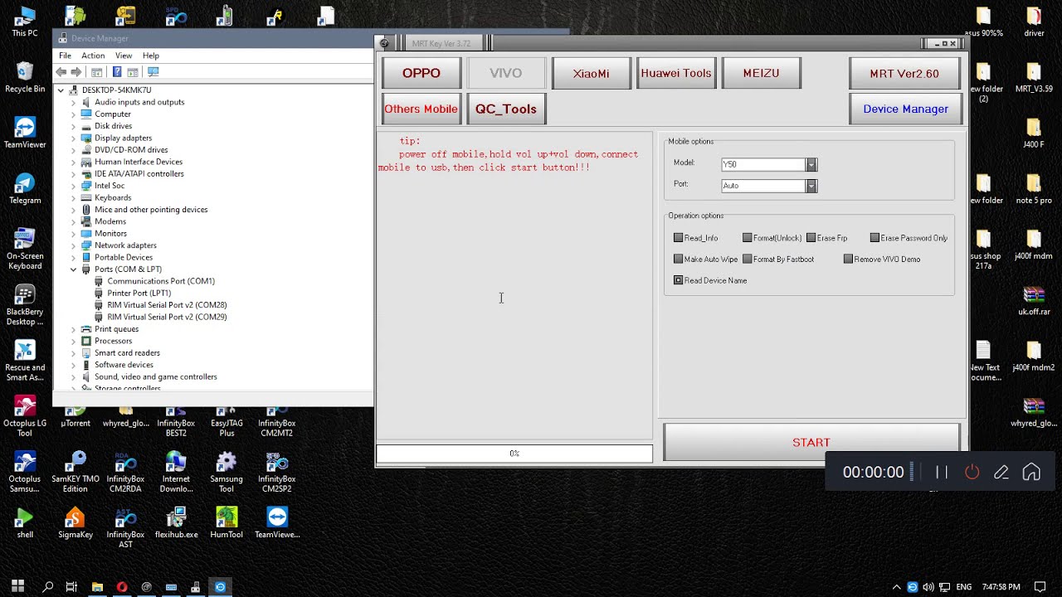Expand the Modems node

point(74,221)
